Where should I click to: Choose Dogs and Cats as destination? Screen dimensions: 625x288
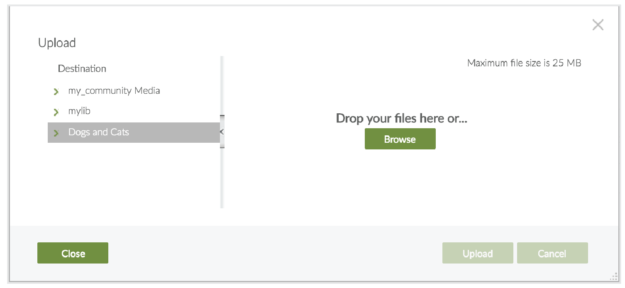tap(99, 132)
